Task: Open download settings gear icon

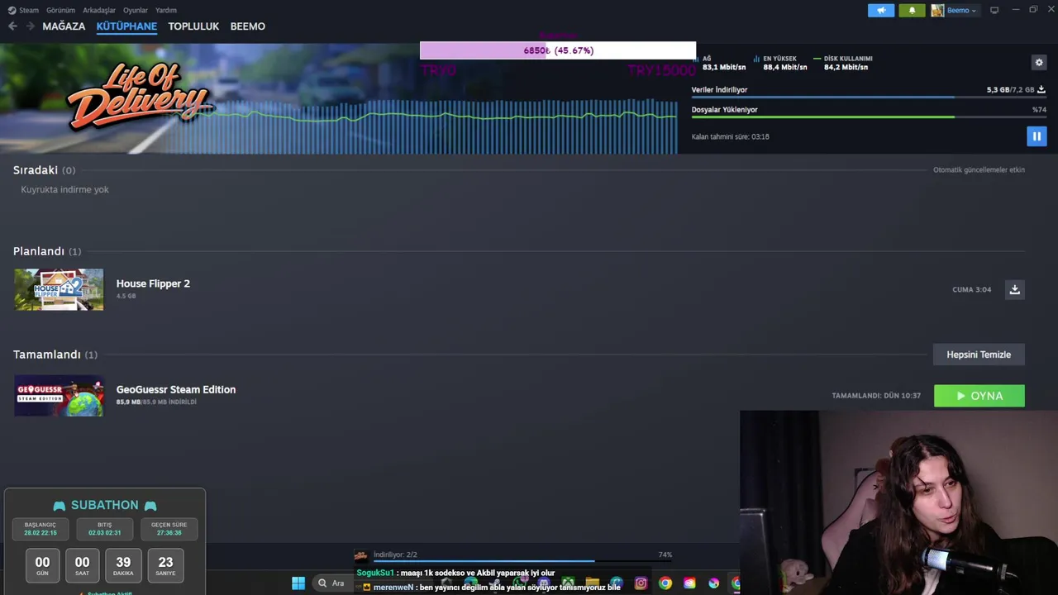Action: tap(1039, 63)
